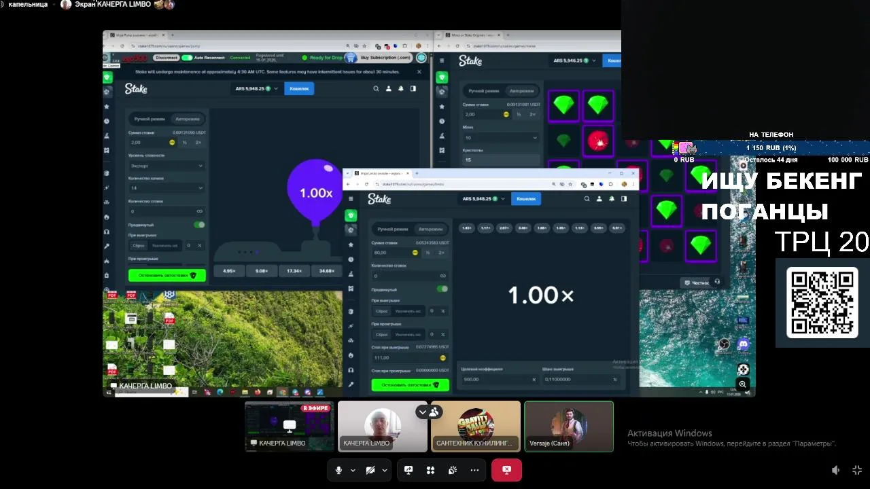Select Сброс under При выигрыше in Limbo
The image size is (870, 489).
(x=382, y=311)
